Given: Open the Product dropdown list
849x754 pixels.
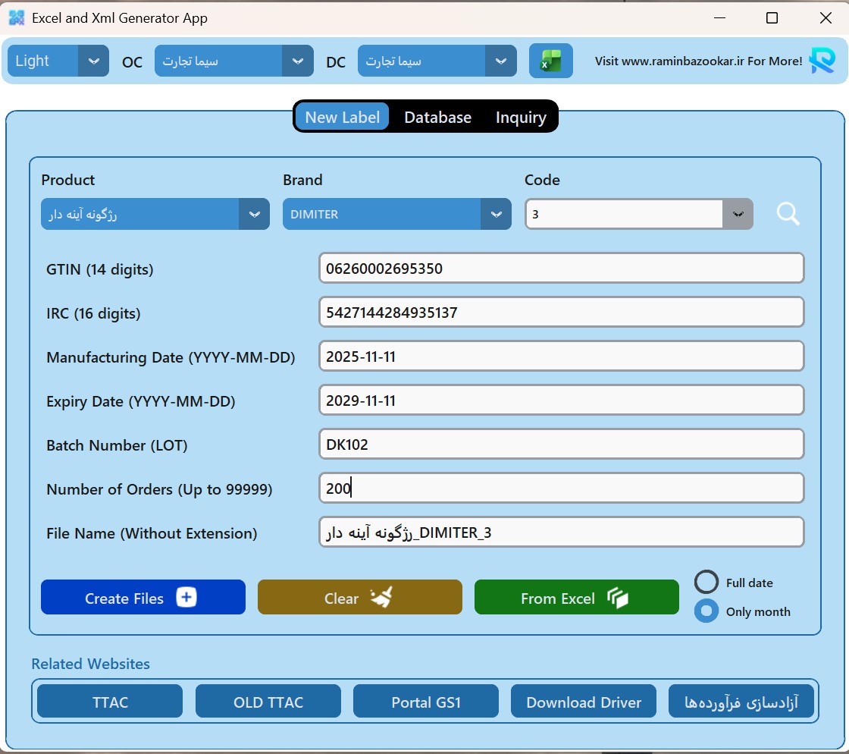Looking at the screenshot, I should pyautogui.click(x=254, y=215).
